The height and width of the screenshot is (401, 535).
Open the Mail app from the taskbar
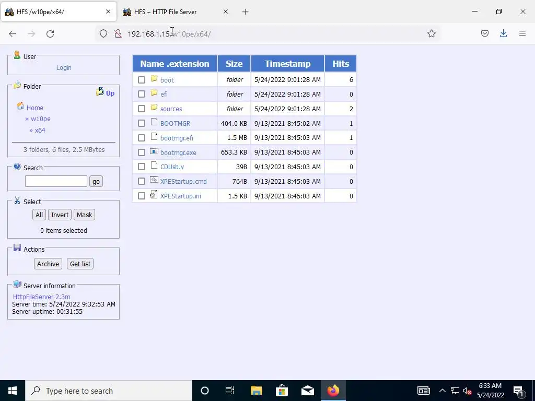(307, 391)
